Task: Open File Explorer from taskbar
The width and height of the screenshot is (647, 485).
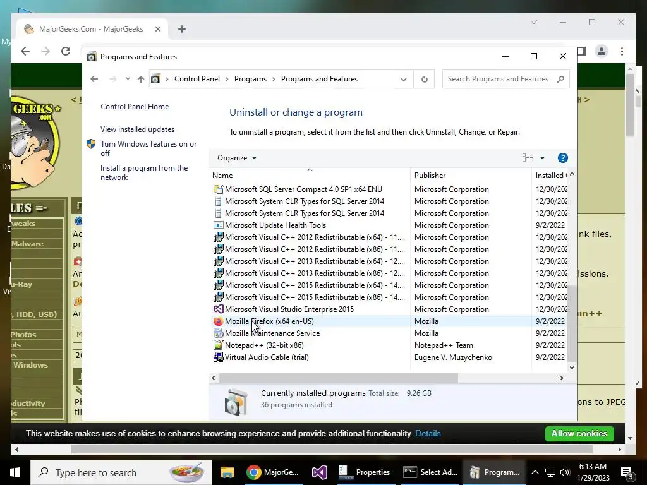Action: [x=227, y=472]
